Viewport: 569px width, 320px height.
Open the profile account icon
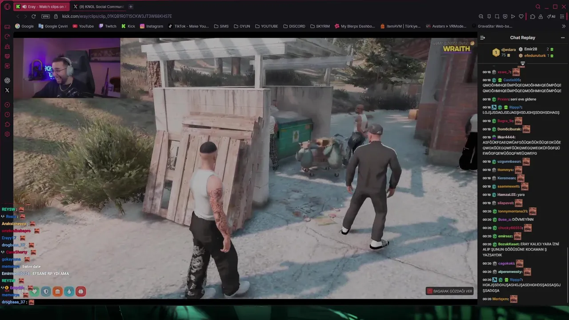pos(541,16)
